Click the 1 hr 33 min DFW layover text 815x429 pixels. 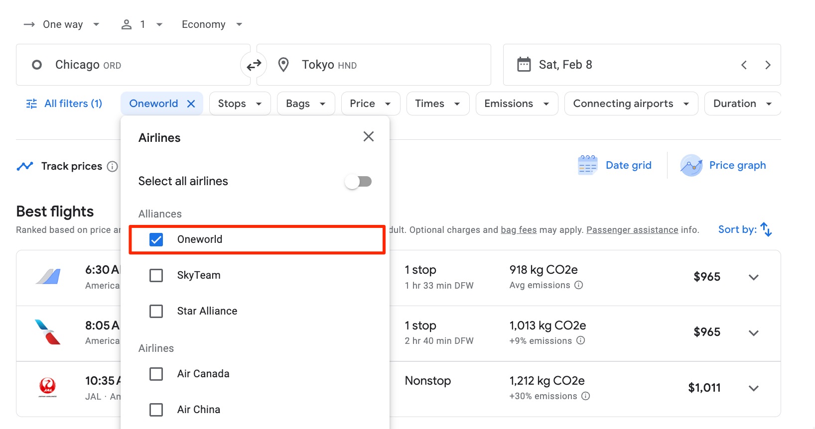(x=439, y=286)
